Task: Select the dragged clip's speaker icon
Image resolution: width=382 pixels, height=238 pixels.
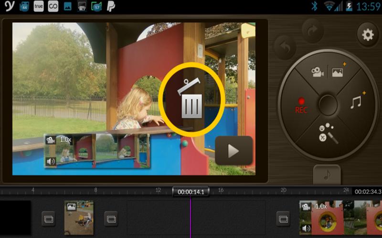Action: (x=51, y=161)
